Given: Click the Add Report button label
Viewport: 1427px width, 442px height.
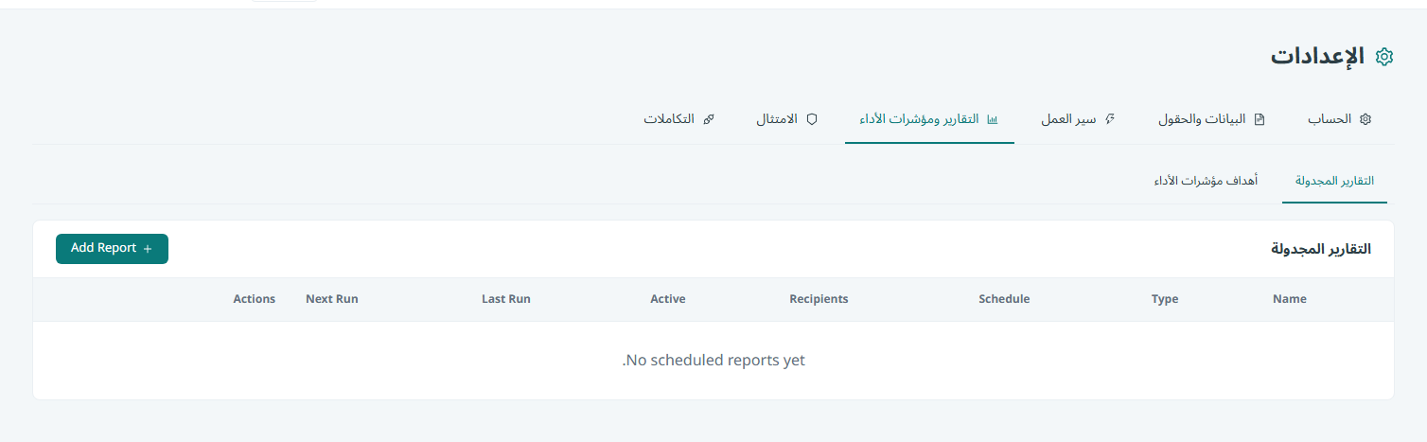Looking at the screenshot, I should (104, 248).
